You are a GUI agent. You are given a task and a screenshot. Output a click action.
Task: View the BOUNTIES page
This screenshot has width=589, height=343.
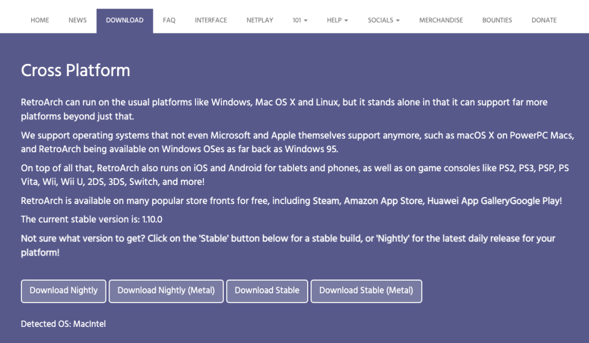[x=497, y=20]
